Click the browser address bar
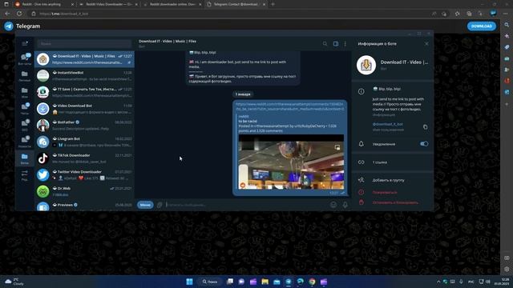 229,14
